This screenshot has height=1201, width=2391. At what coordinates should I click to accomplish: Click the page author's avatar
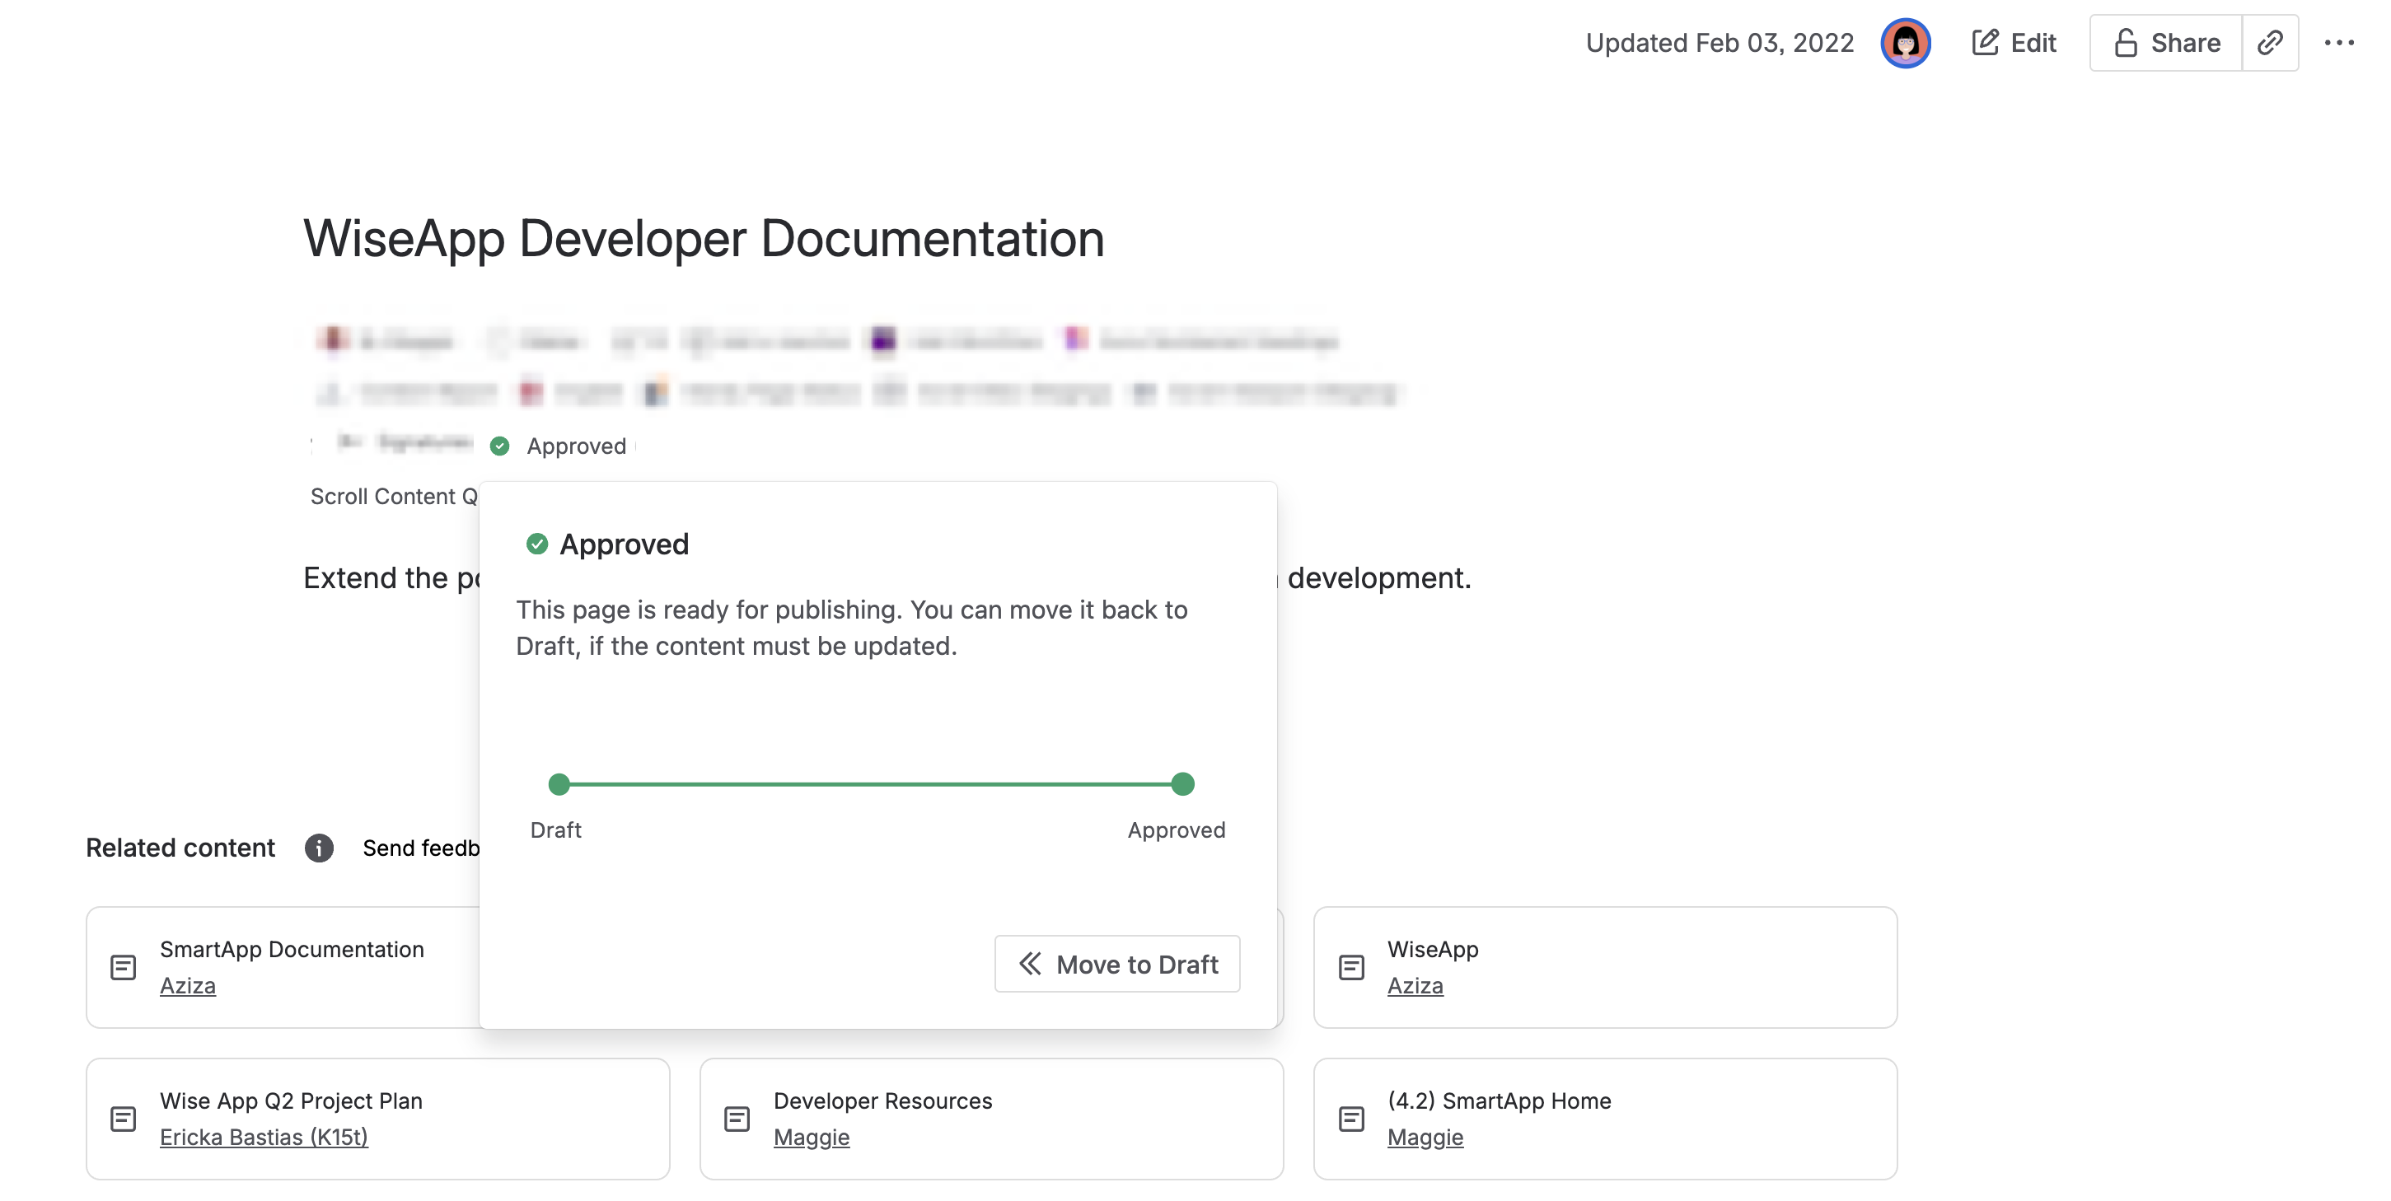1907,42
